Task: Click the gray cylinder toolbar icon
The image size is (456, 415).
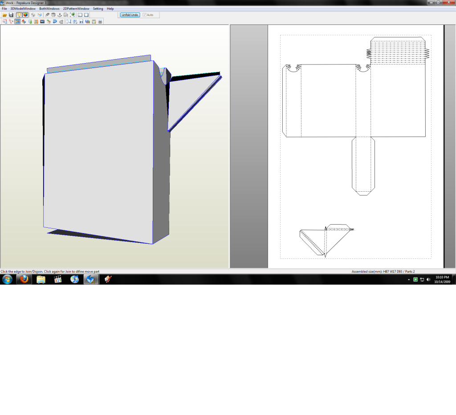Action: point(53,15)
